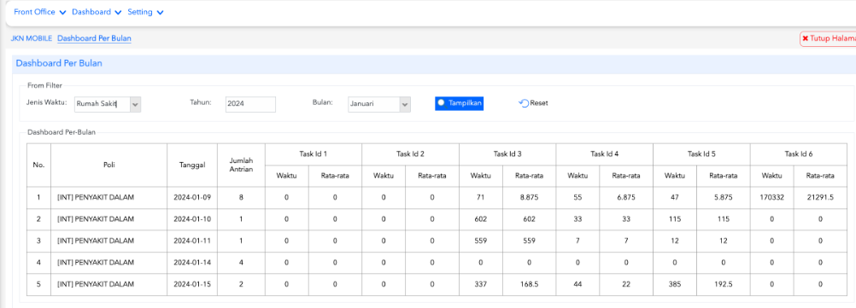Click the Task Id 6 header
The width and height of the screenshot is (856, 308).
click(799, 154)
